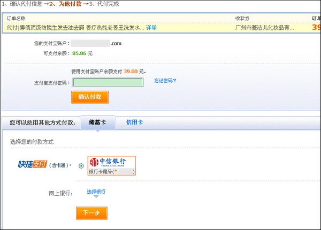The image size is (321, 230).
Task: Click the 快捷支付 logo
Action: point(33,164)
